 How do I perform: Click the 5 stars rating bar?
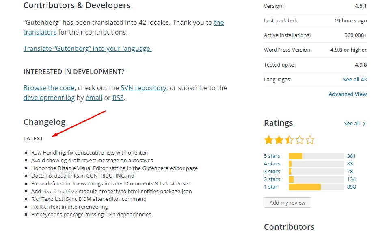317,156
